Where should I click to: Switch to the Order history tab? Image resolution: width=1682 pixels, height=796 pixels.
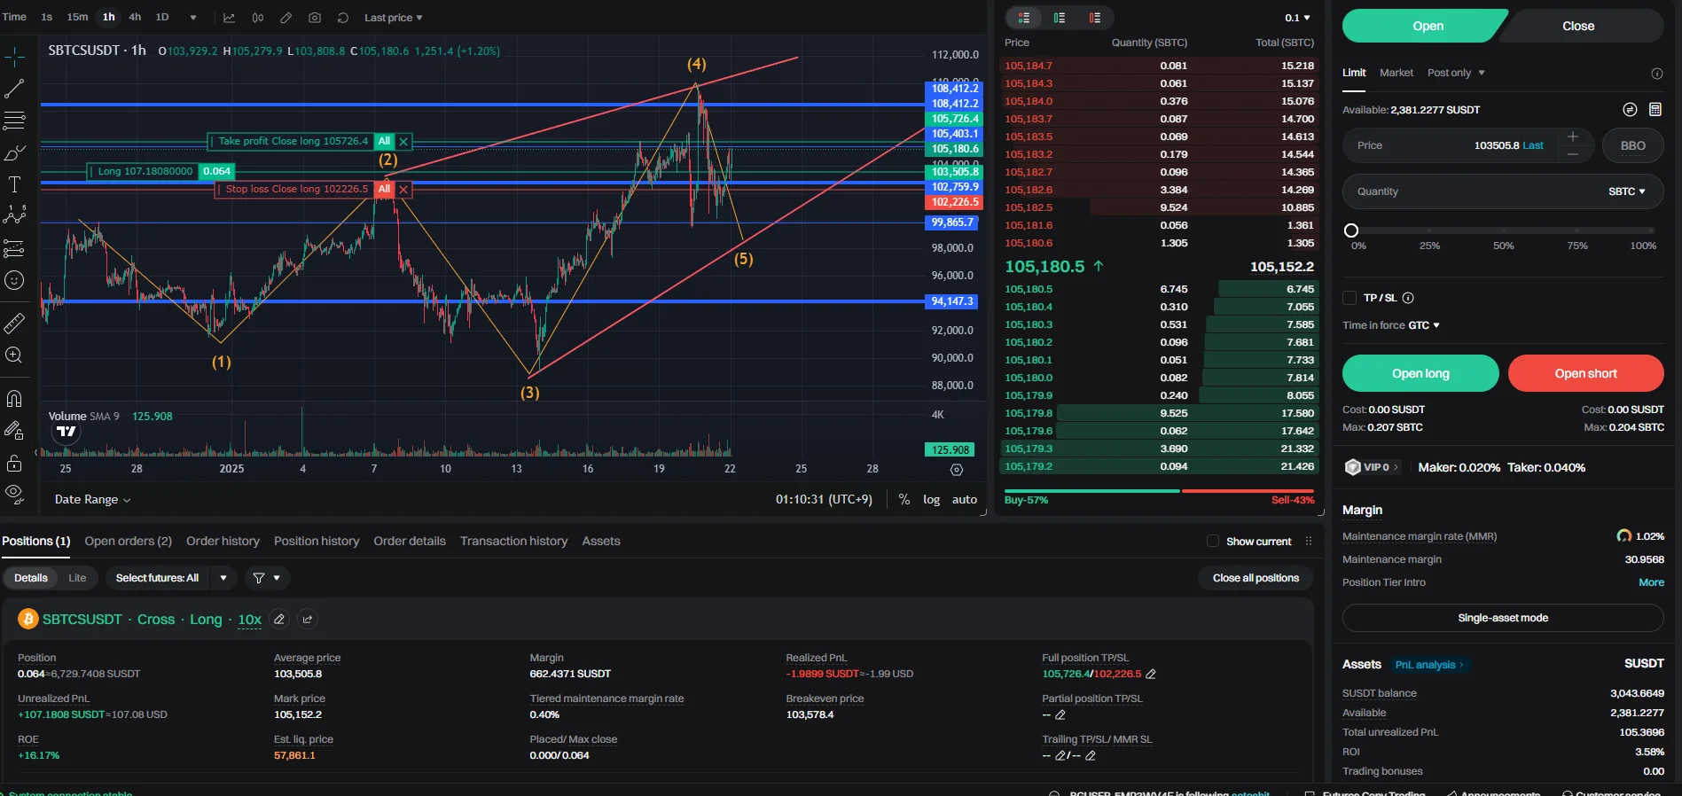(x=223, y=541)
